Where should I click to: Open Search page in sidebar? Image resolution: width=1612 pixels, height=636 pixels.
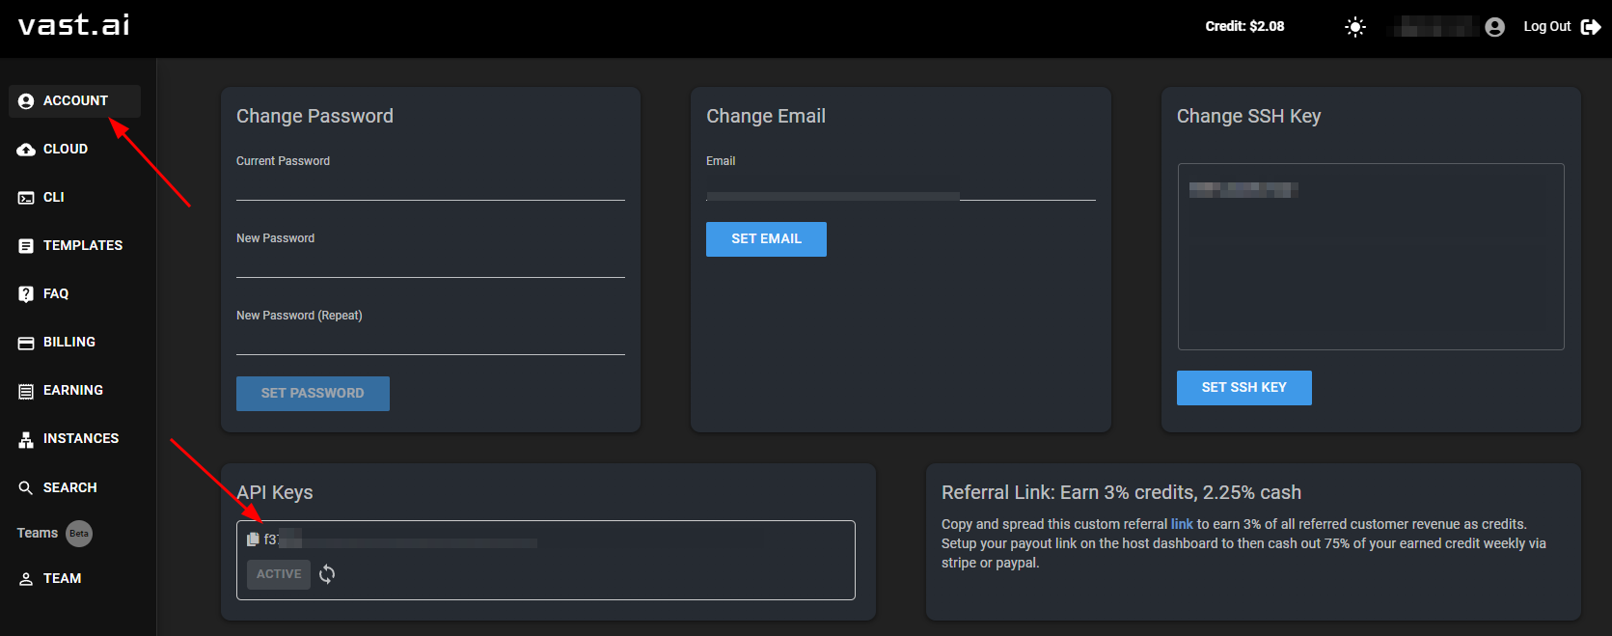coord(69,488)
